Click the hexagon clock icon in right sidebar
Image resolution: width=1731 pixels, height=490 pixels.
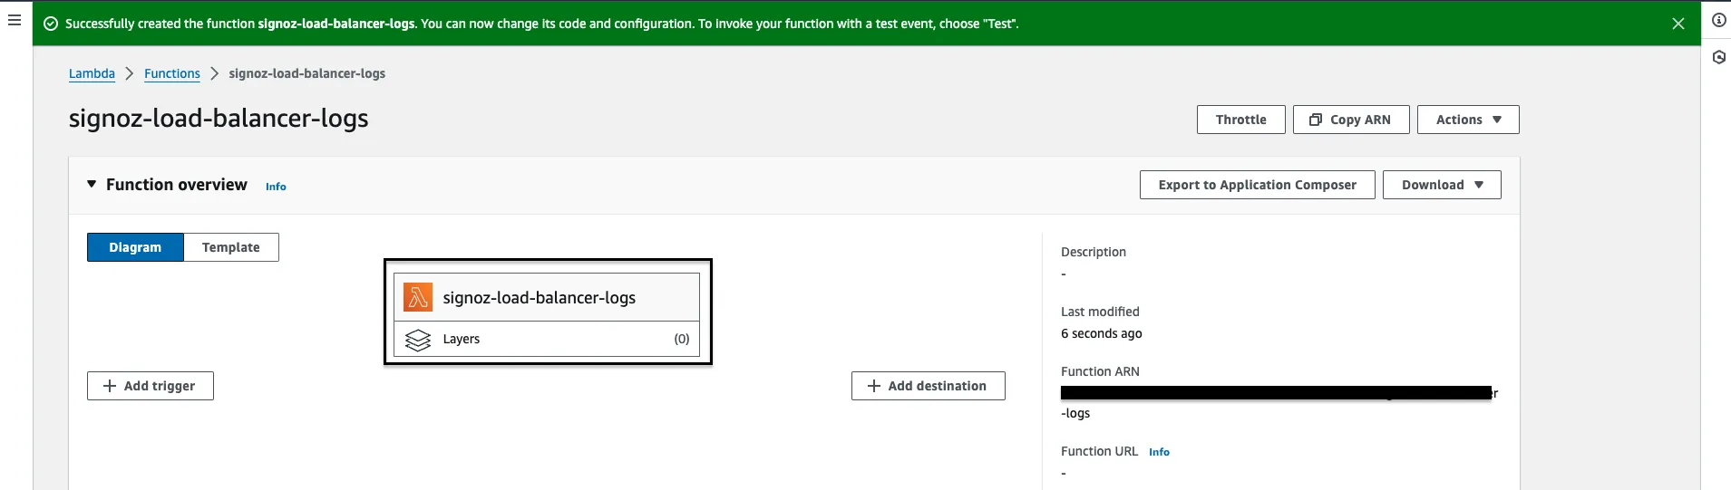pos(1718,57)
